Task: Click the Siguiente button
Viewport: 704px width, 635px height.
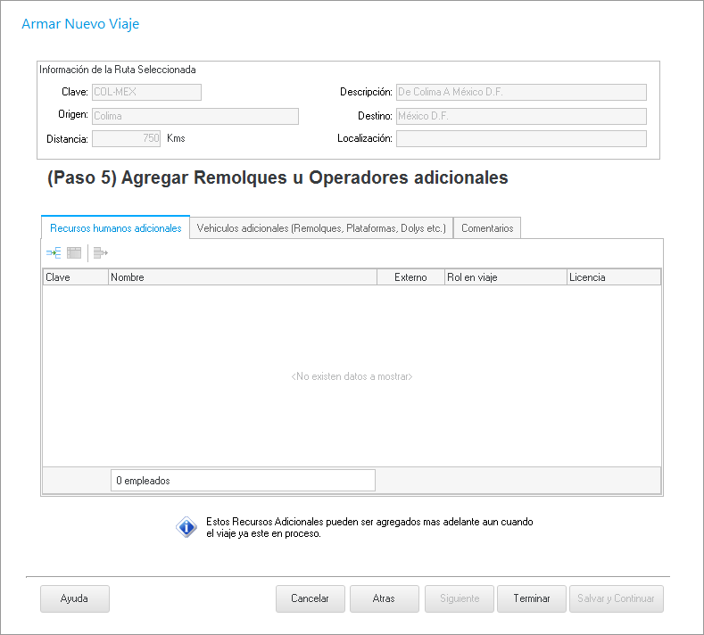Action: 460,599
